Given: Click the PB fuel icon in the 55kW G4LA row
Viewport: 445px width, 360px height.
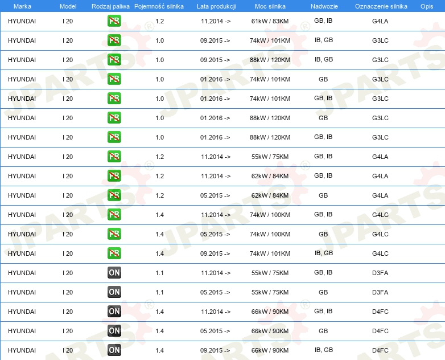Looking at the screenshot, I should pyautogui.click(x=114, y=157).
